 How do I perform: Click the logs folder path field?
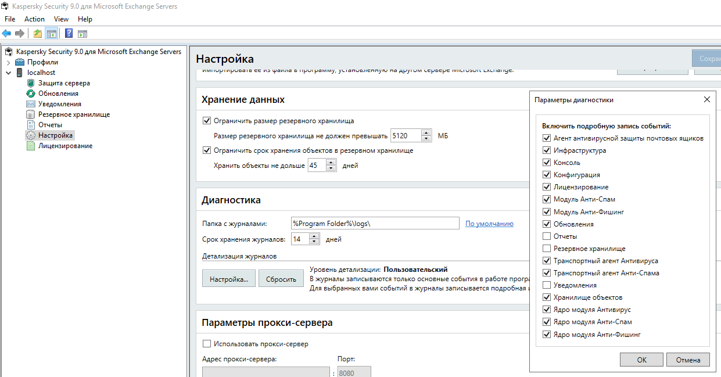375,224
